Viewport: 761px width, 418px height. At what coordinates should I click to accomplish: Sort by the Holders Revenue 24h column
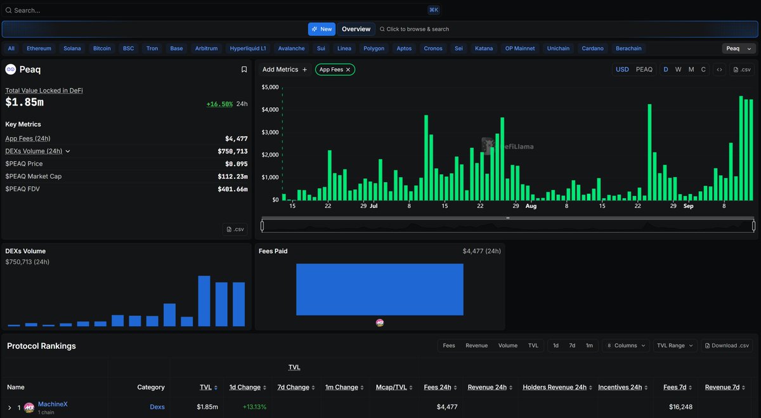[556, 387]
